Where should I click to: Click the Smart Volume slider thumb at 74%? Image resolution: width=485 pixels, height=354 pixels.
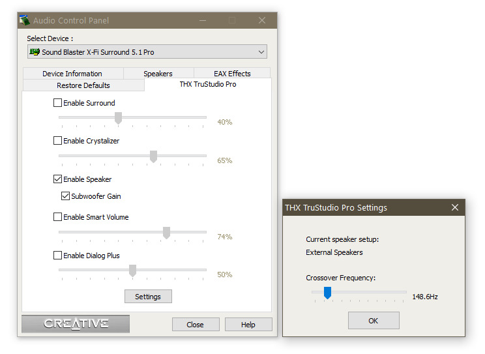pos(166,233)
